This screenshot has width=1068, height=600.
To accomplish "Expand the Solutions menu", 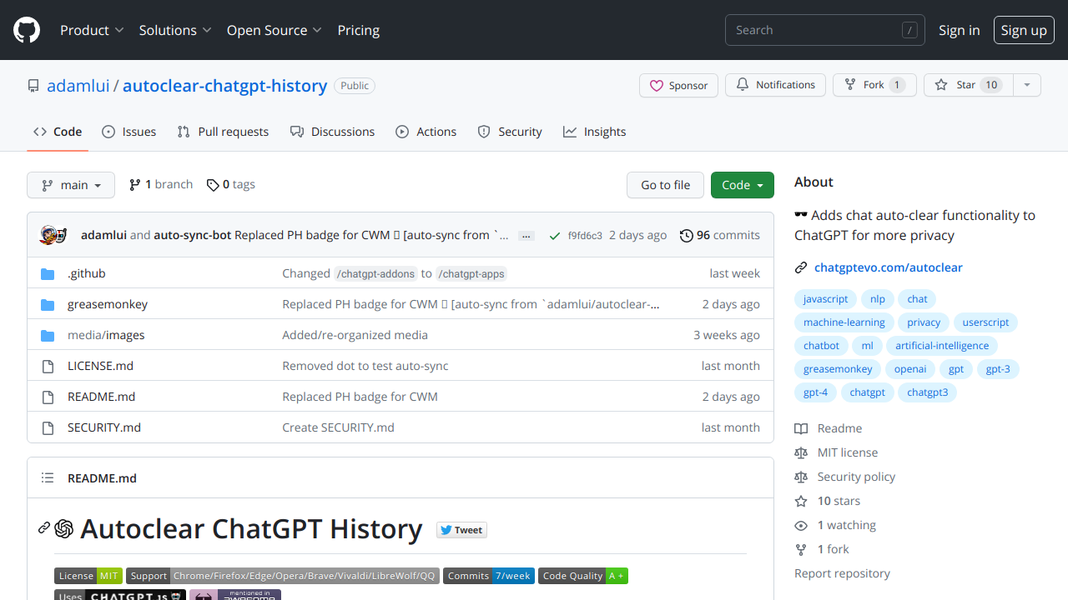I will [x=175, y=30].
